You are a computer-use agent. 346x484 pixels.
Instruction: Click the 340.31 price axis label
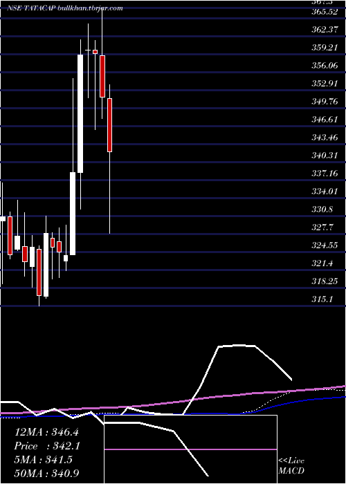[325, 156]
